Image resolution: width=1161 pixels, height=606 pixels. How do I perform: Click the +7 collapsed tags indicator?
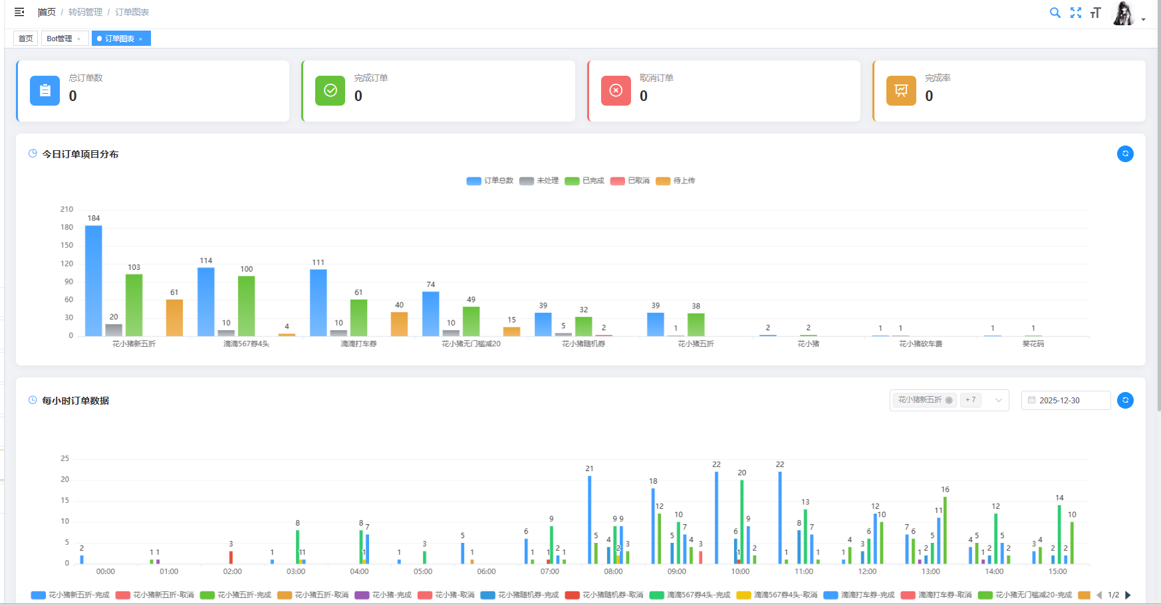[x=970, y=400]
